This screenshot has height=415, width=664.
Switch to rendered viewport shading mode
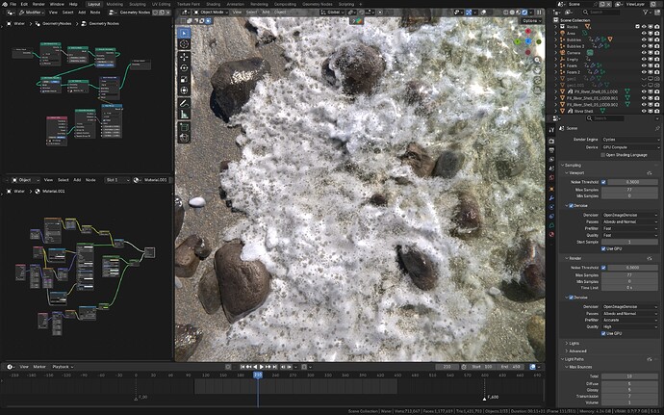(524, 13)
